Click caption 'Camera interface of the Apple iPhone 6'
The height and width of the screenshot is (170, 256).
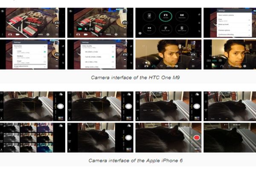point(136,161)
